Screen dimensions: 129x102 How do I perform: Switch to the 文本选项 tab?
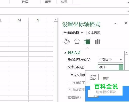(94, 33)
